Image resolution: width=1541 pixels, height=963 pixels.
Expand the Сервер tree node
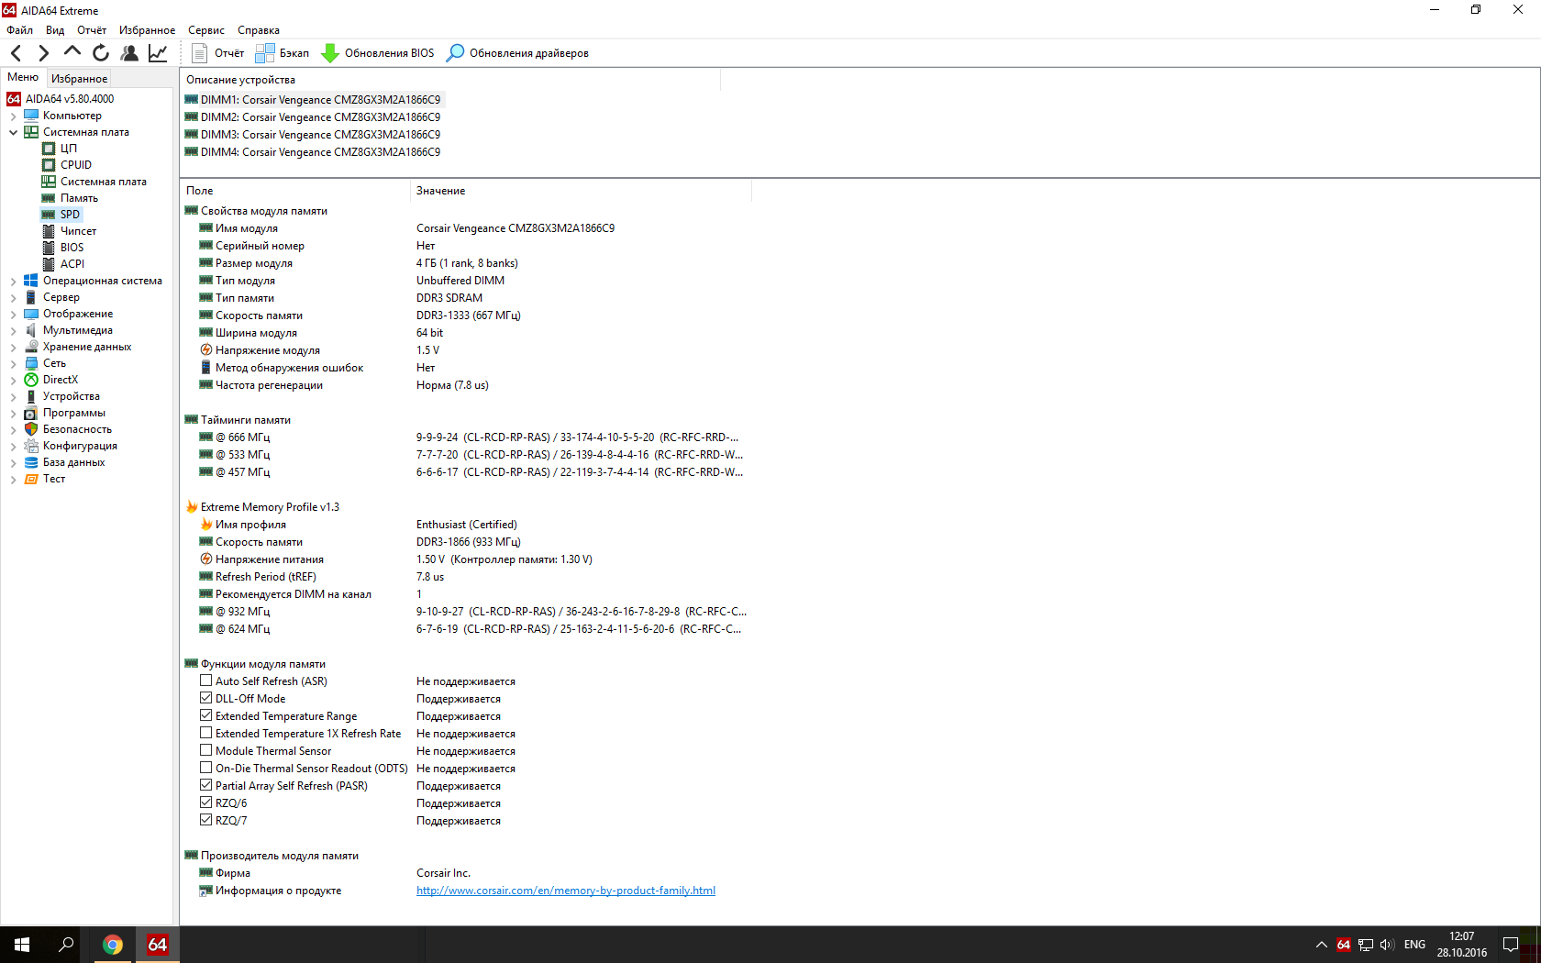13,297
